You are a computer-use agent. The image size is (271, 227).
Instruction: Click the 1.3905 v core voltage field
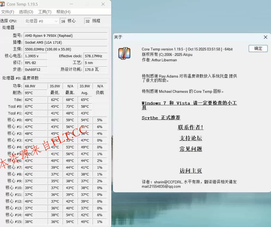pyautogui.click(x=35, y=56)
